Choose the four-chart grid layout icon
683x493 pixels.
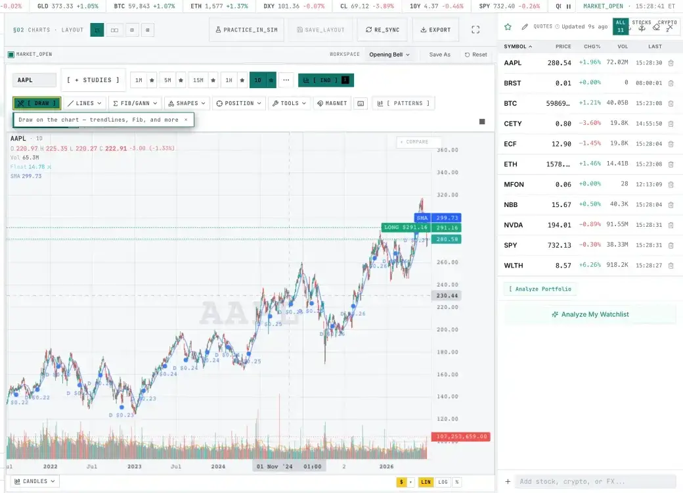(x=148, y=30)
